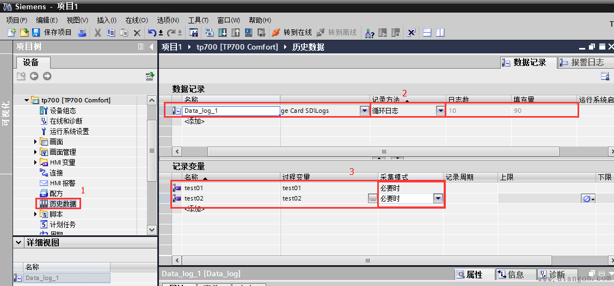Open test02 采集模式 必要时 dropdown
The height and width of the screenshot is (286, 614).
tap(438, 199)
